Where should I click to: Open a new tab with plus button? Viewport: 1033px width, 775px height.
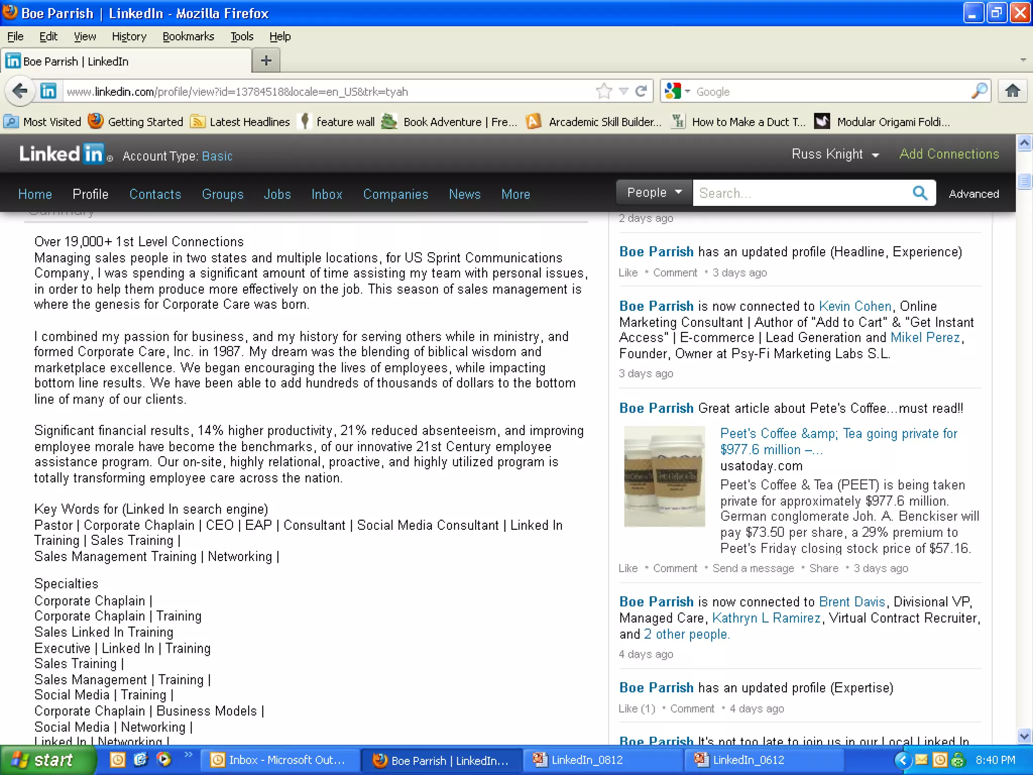coord(266,61)
